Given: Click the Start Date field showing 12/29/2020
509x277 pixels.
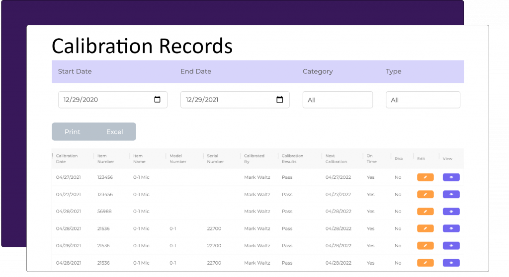Looking at the screenshot, I should tap(113, 100).
